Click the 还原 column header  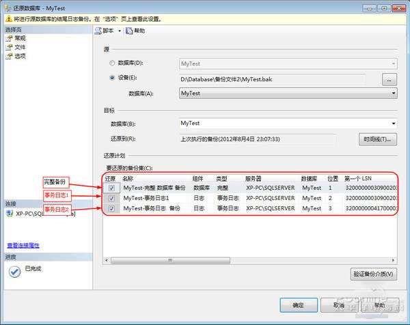click(110, 179)
